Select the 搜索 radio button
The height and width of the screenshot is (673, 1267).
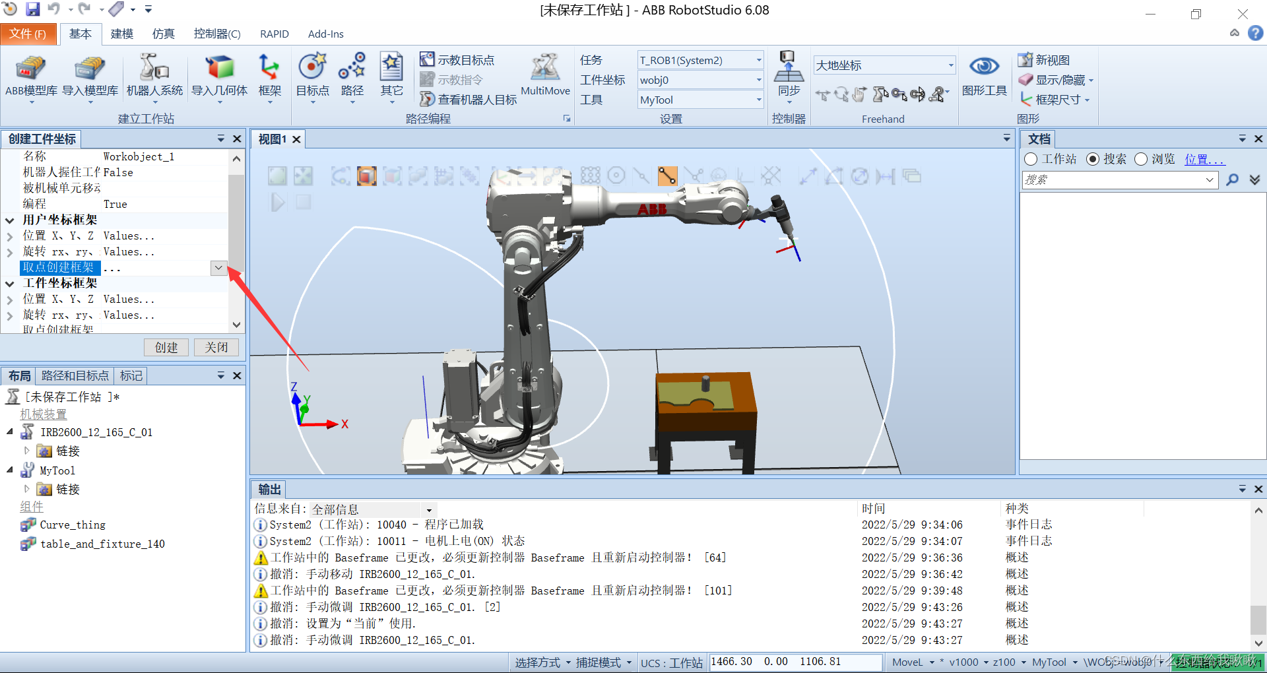(x=1093, y=159)
